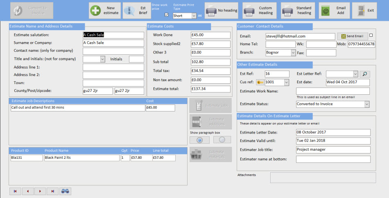The width and height of the screenshot is (389, 198).
Task: Select the left Show paragraph box radio option
Action: coord(199,140)
